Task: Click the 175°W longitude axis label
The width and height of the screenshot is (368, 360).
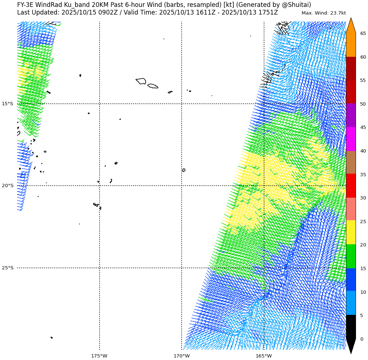Action: pyautogui.click(x=99, y=356)
